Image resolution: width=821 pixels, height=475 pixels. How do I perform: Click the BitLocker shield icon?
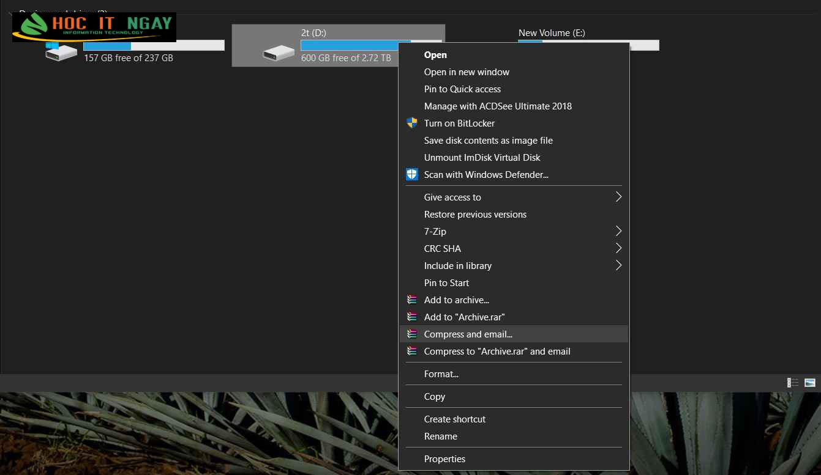[412, 123]
